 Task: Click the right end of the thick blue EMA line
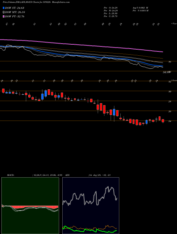[x=162, y=66]
